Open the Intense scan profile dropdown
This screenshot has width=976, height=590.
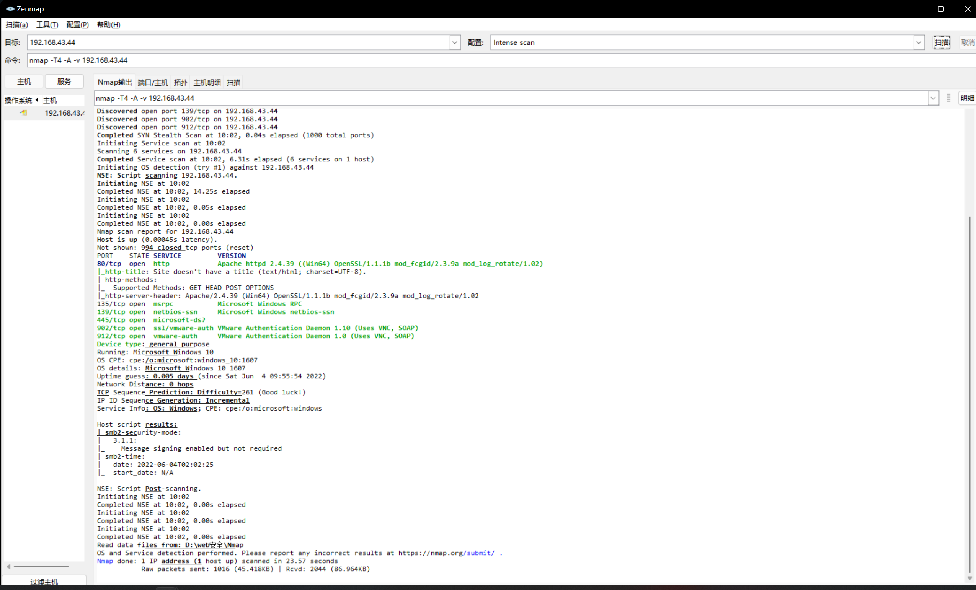919,42
